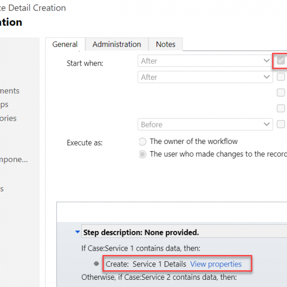The height and width of the screenshot is (287, 287).
Task: Tick the checkbox beside second After dropdown
Action: tap(281, 77)
